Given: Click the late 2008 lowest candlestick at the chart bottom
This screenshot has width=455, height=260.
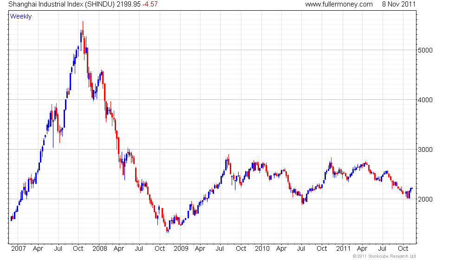Looking at the screenshot, I should [167, 230].
